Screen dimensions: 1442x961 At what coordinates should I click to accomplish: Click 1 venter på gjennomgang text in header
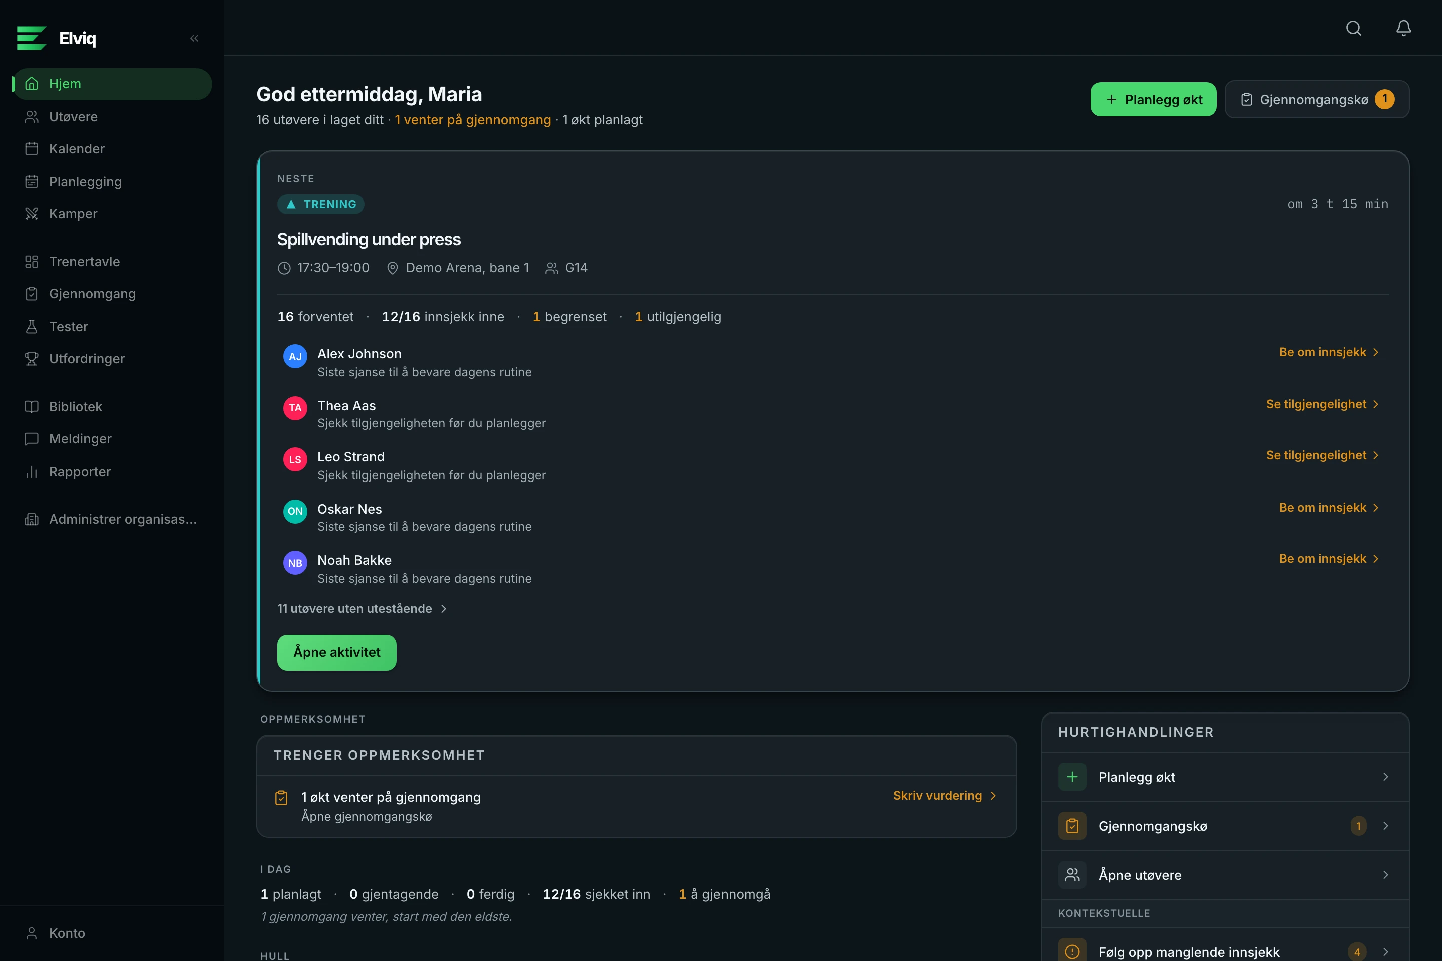(473, 120)
